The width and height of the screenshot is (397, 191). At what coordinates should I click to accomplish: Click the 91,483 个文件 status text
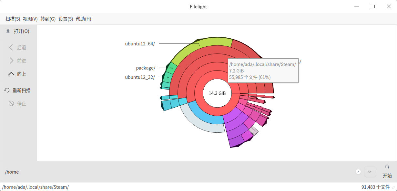pyautogui.click(x=375, y=187)
